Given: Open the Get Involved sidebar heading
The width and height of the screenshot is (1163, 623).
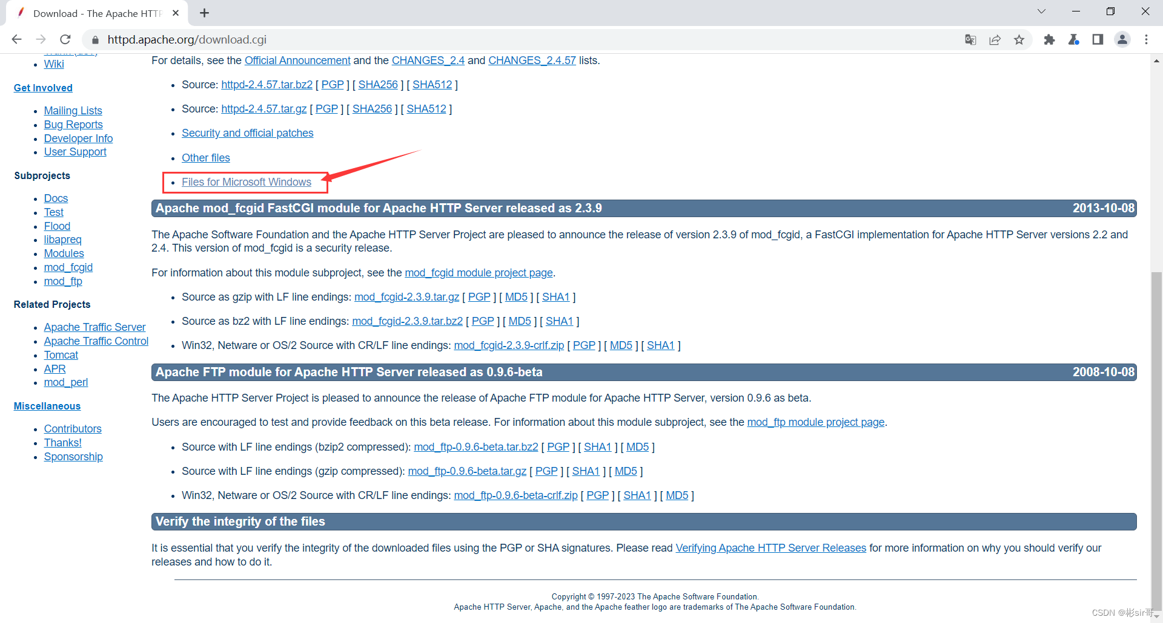Looking at the screenshot, I should point(43,88).
